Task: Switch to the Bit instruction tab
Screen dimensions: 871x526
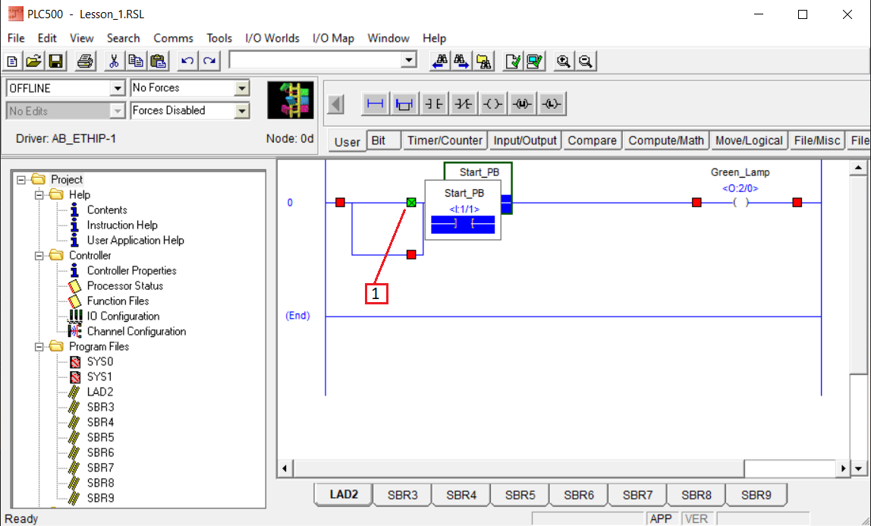Action: click(x=385, y=140)
